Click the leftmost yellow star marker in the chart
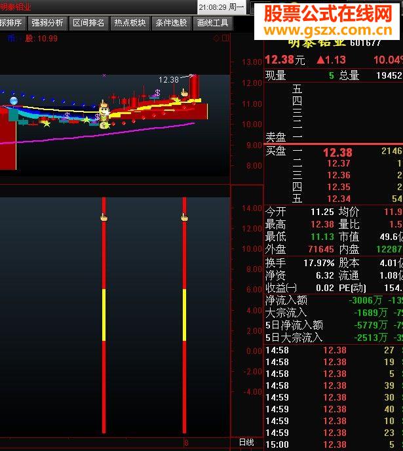 pos(47,124)
